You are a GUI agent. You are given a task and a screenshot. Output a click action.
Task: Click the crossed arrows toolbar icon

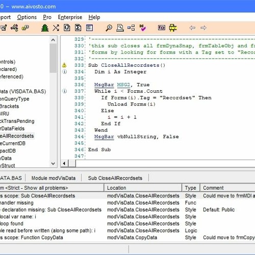click(x=56, y=28)
